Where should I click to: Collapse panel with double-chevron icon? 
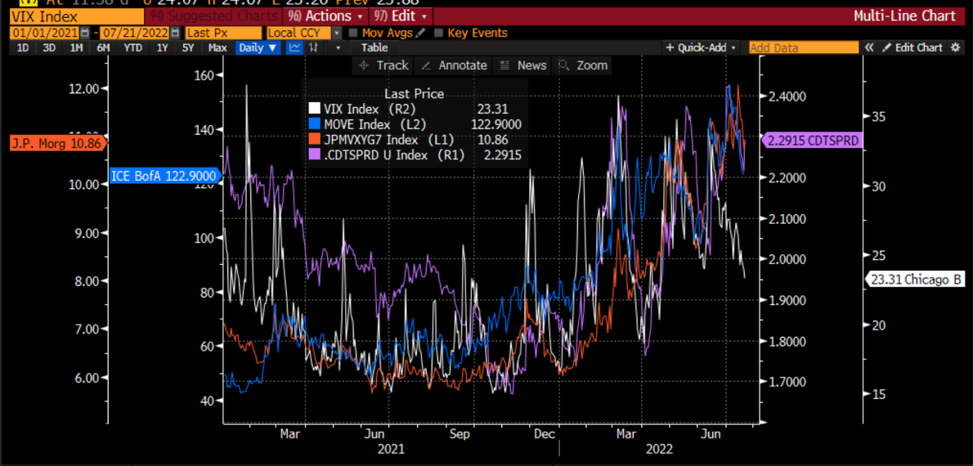(x=869, y=48)
